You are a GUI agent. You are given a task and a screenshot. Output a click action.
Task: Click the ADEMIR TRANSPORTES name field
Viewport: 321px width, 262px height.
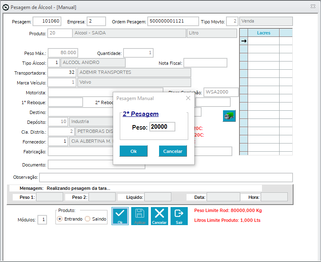tap(134, 73)
